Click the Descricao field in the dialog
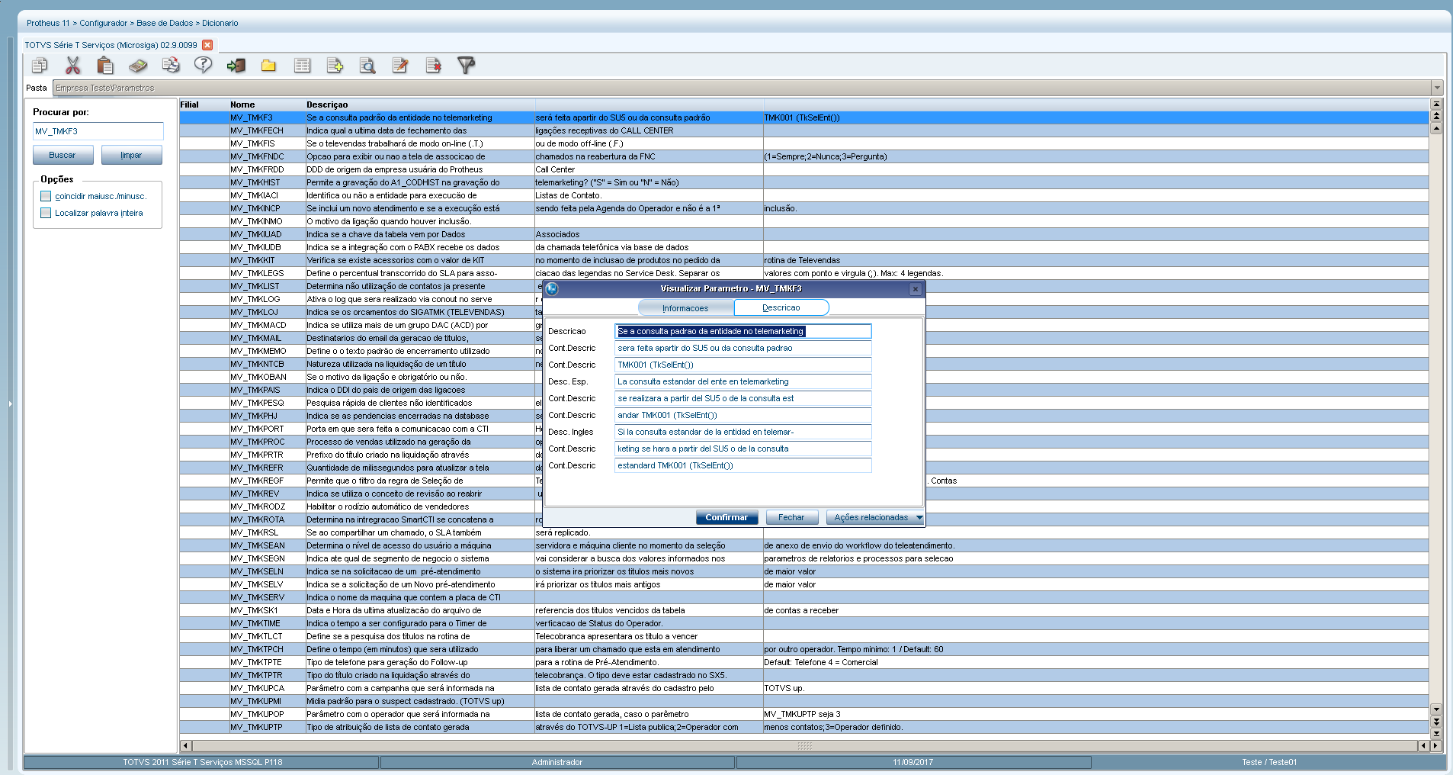This screenshot has width=1453, height=775. 743,331
